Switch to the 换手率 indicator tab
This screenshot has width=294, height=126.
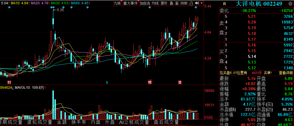tap(78, 122)
